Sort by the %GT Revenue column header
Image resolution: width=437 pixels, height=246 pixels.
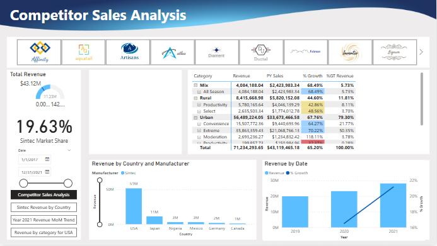(340, 76)
